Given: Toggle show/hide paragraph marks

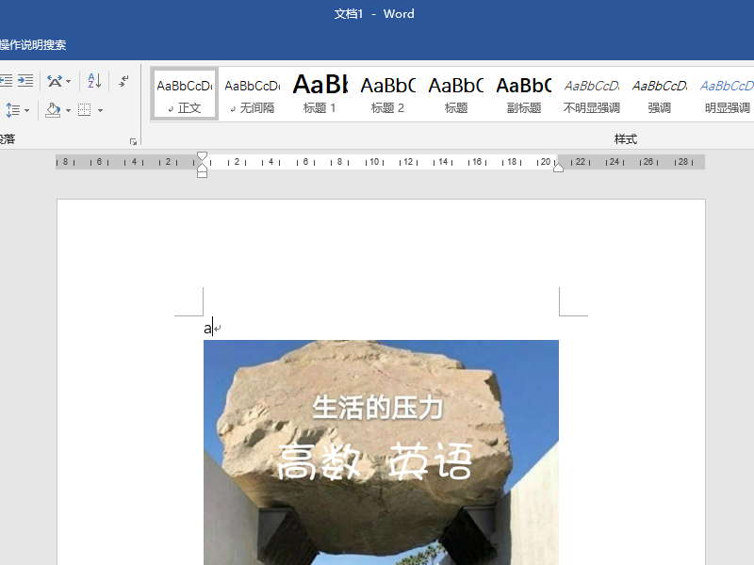Looking at the screenshot, I should [123, 81].
